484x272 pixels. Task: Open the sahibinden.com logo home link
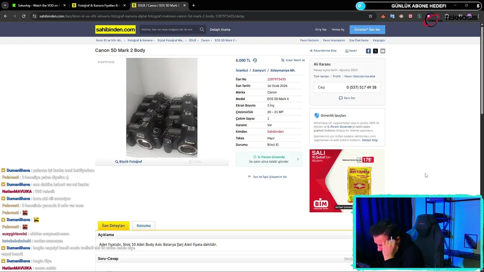pos(115,29)
